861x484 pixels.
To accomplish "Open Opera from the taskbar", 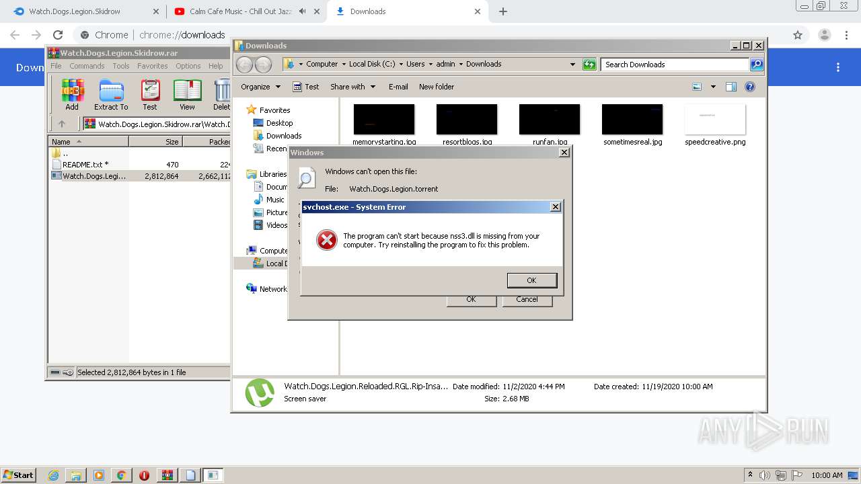I will [x=144, y=475].
